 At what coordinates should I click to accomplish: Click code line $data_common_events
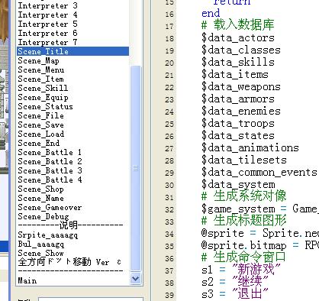pyautogui.click(x=259, y=173)
